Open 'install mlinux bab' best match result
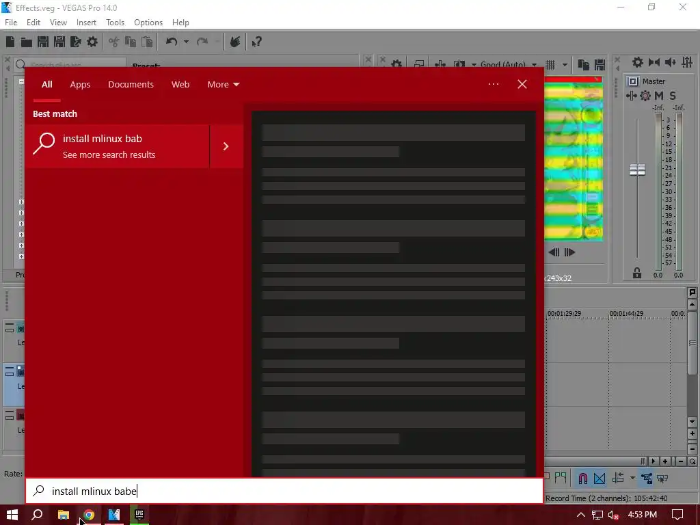The height and width of the screenshot is (525, 700). [x=117, y=146]
